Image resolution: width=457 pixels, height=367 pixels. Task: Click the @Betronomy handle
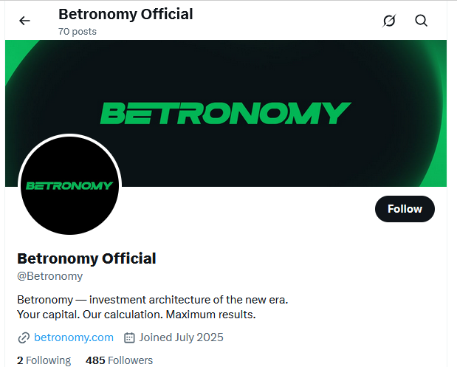click(x=49, y=276)
